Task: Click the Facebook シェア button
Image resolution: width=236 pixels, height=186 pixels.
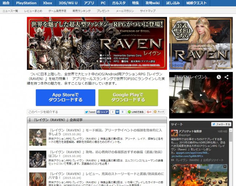Action: pyautogui.click(x=103, y=112)
